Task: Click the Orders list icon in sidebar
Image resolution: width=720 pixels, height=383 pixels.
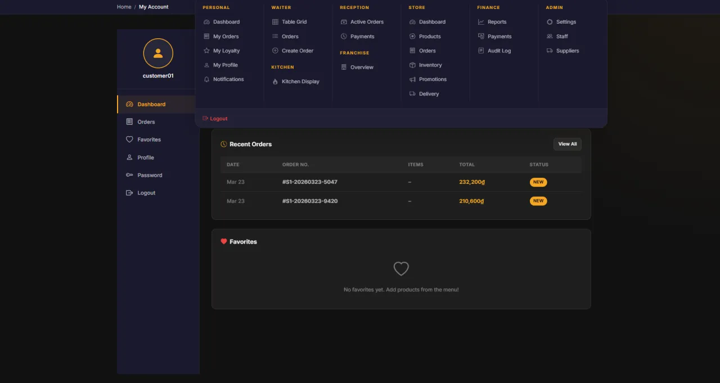Action: click(129, 121)
